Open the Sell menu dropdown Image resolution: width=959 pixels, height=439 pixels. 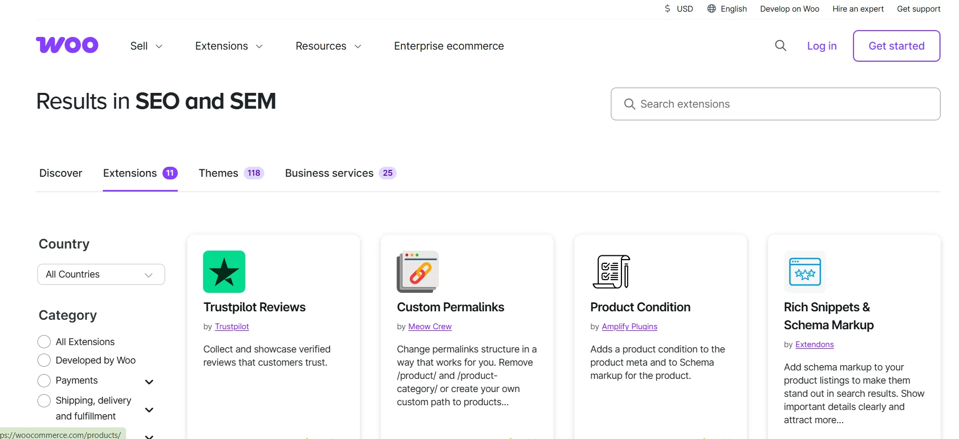point(146,46)
